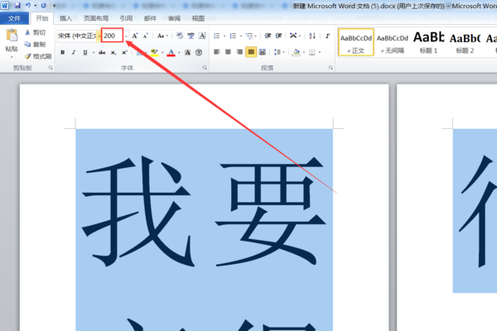Toggle Superscript formatting
This screenshot has width=497, height=331.
(124, 52)
